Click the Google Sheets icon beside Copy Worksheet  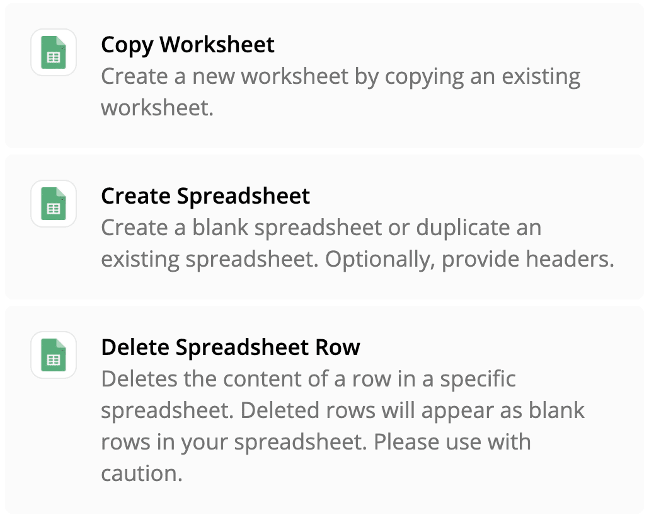54,52
